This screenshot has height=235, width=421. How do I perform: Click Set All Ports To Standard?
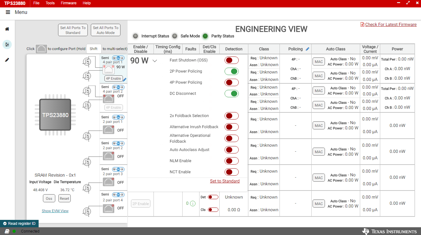pyautogui.click(x=73, y=30)
